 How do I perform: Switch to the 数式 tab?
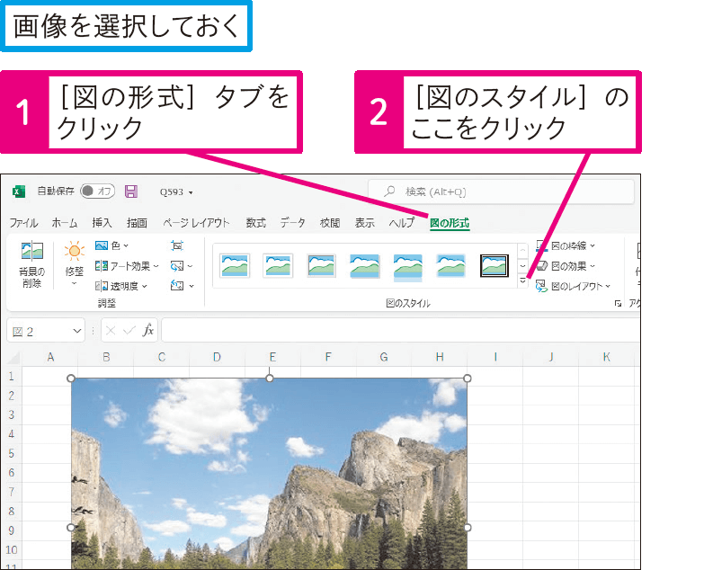pyautogui.click(x=255, y=223)
